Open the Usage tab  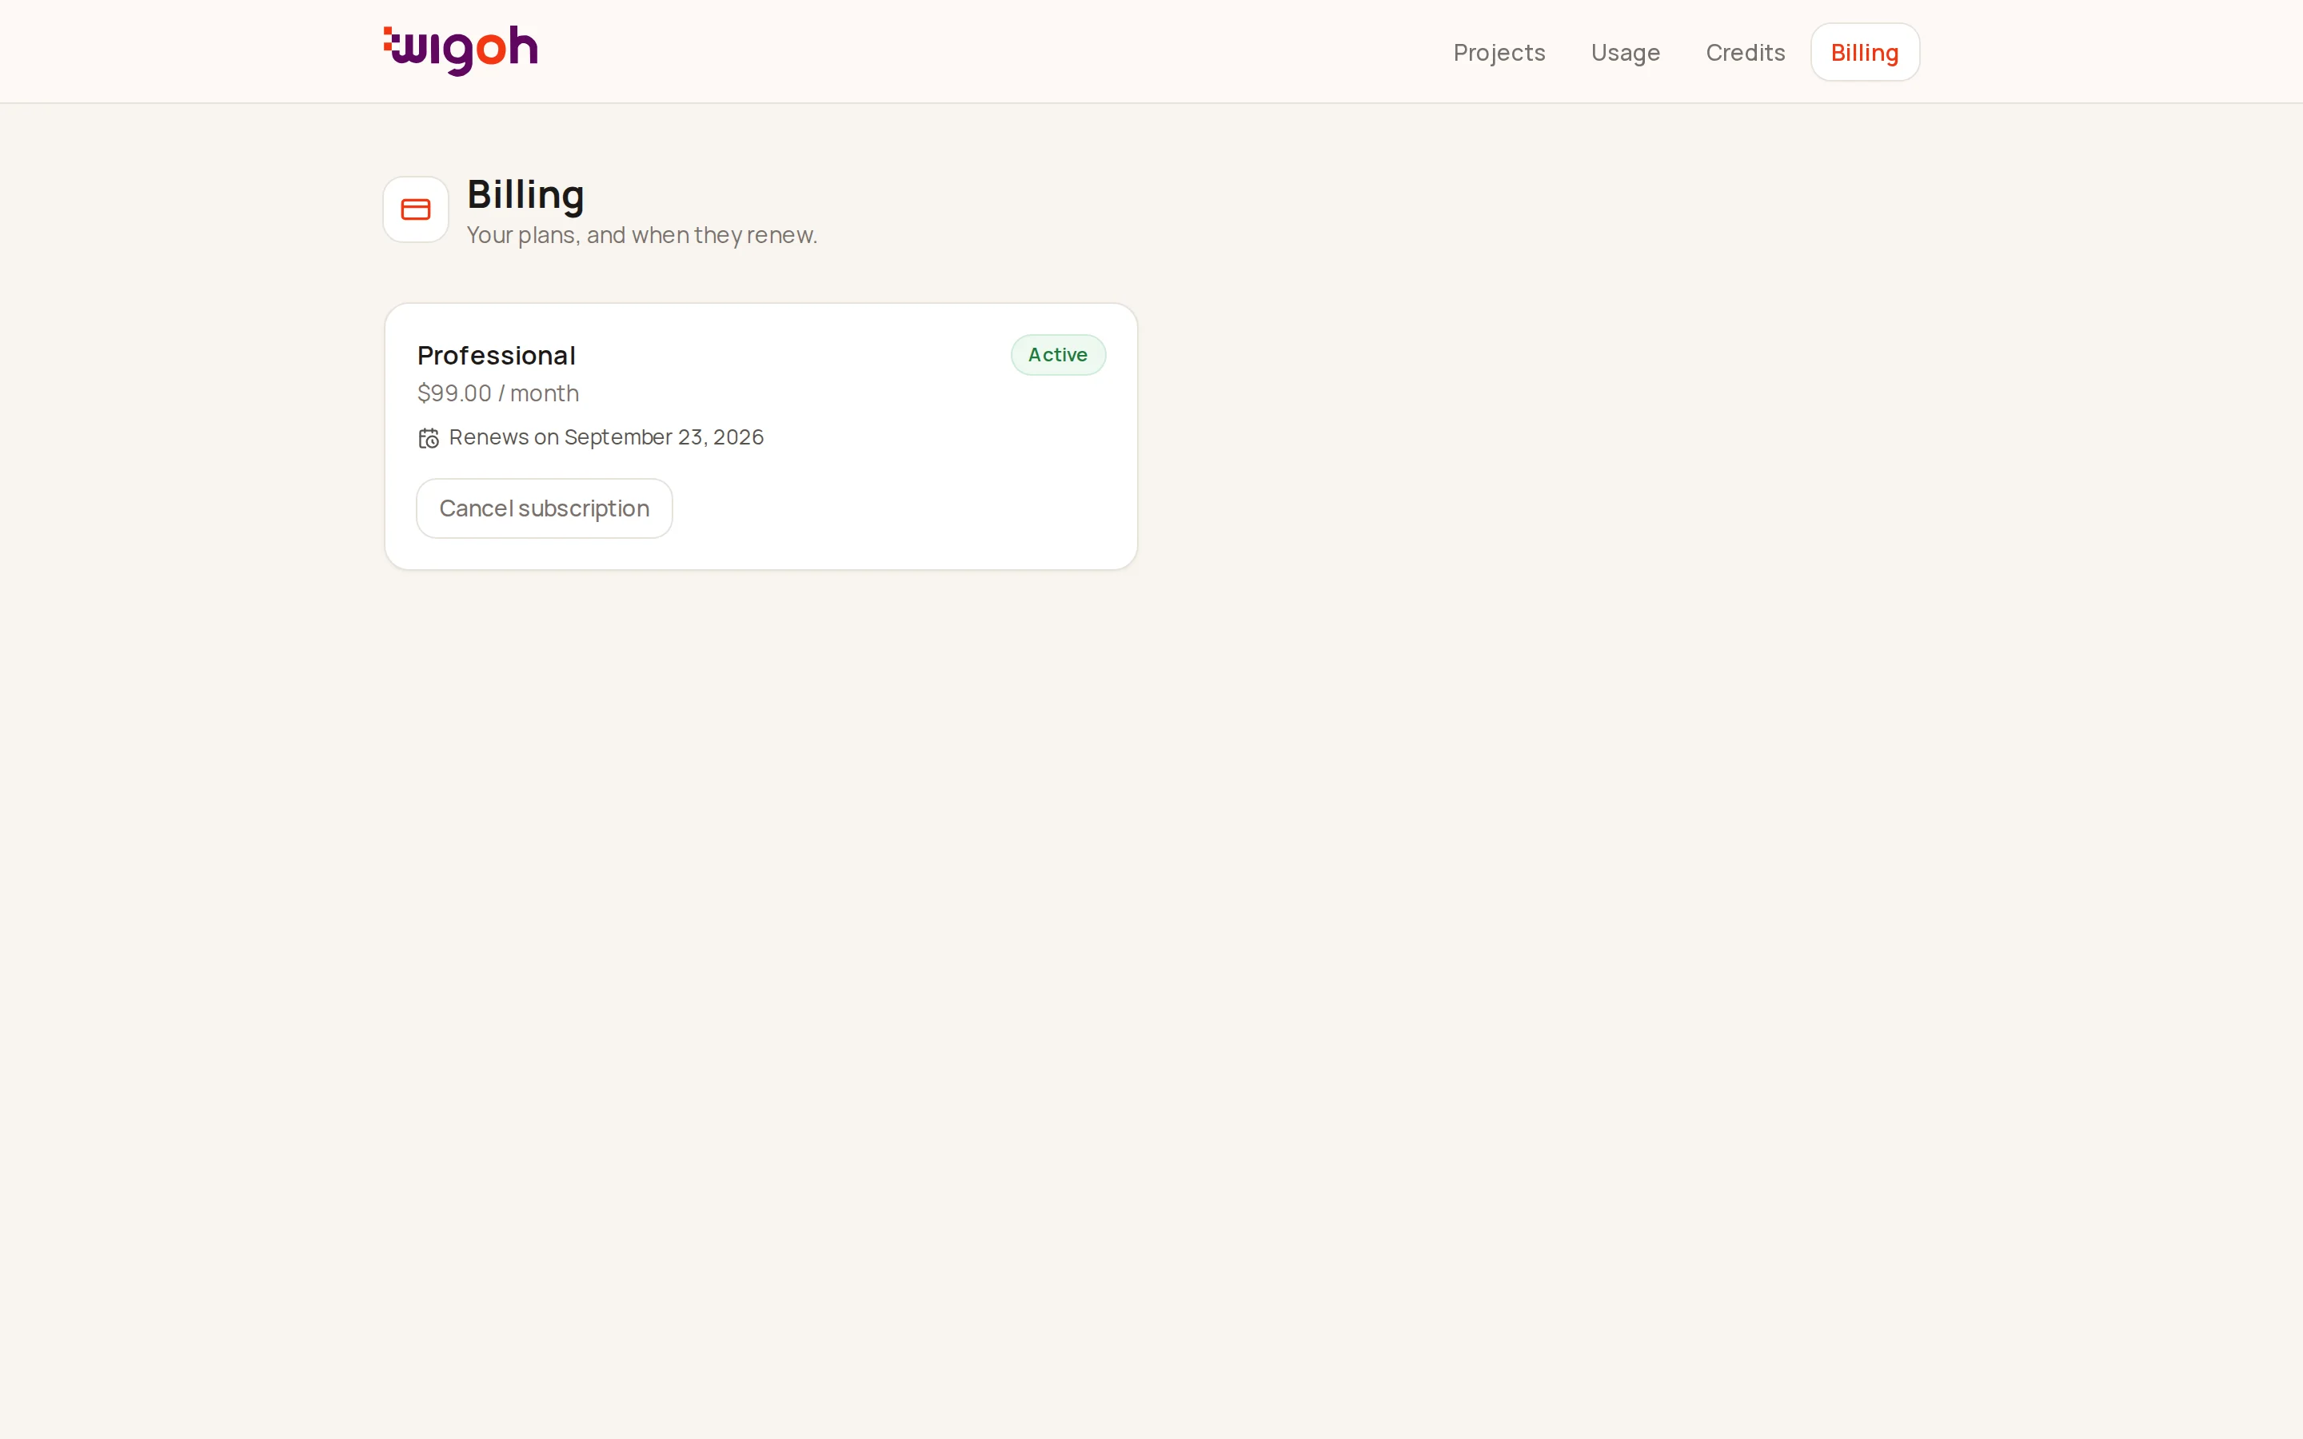point(1626,52)
